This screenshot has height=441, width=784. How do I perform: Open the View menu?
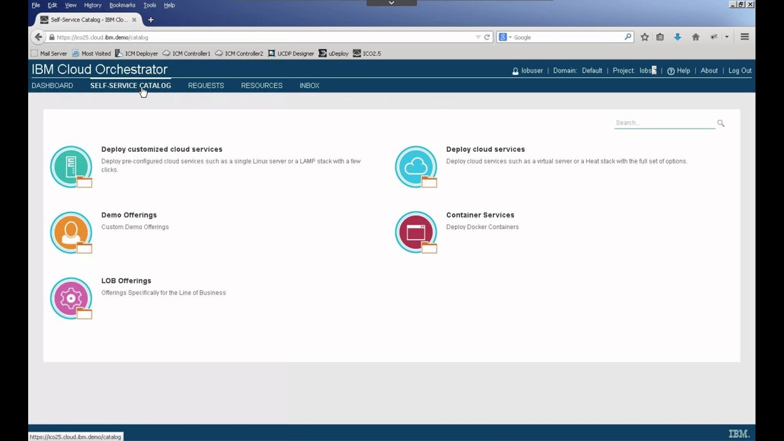70,5
